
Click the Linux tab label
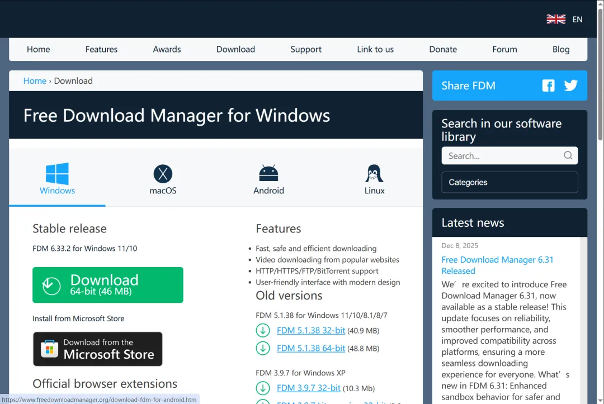click(374, 191)
